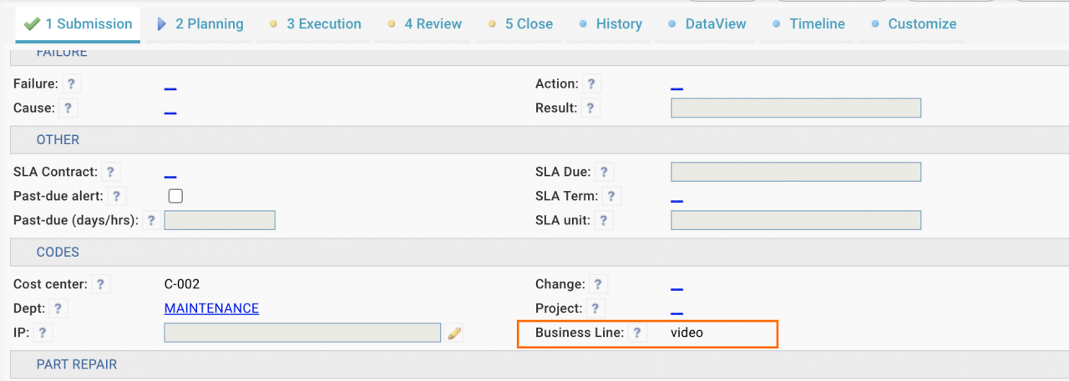Click the Change field blank link

(x=676, y=286)
